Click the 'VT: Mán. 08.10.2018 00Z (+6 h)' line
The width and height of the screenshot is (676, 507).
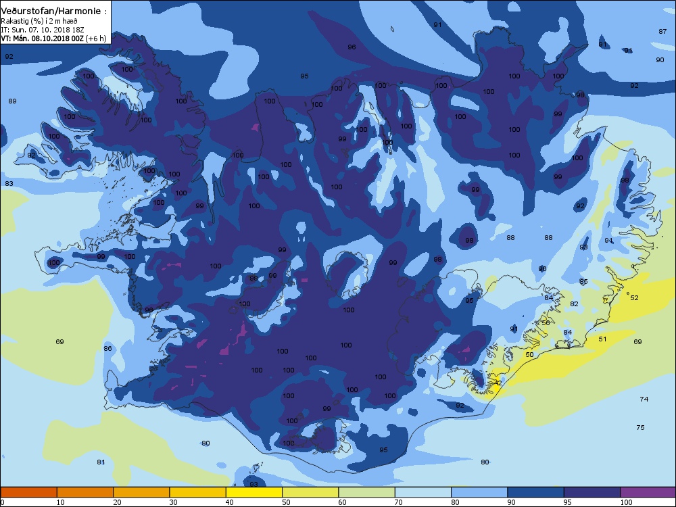tap(53, 39)
